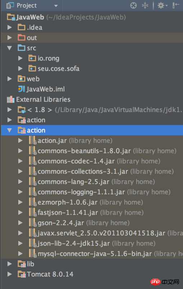Select fastjson-1.1.41.jar entry
The height and width of the screenshot is (289, 183).
(68, 213)
